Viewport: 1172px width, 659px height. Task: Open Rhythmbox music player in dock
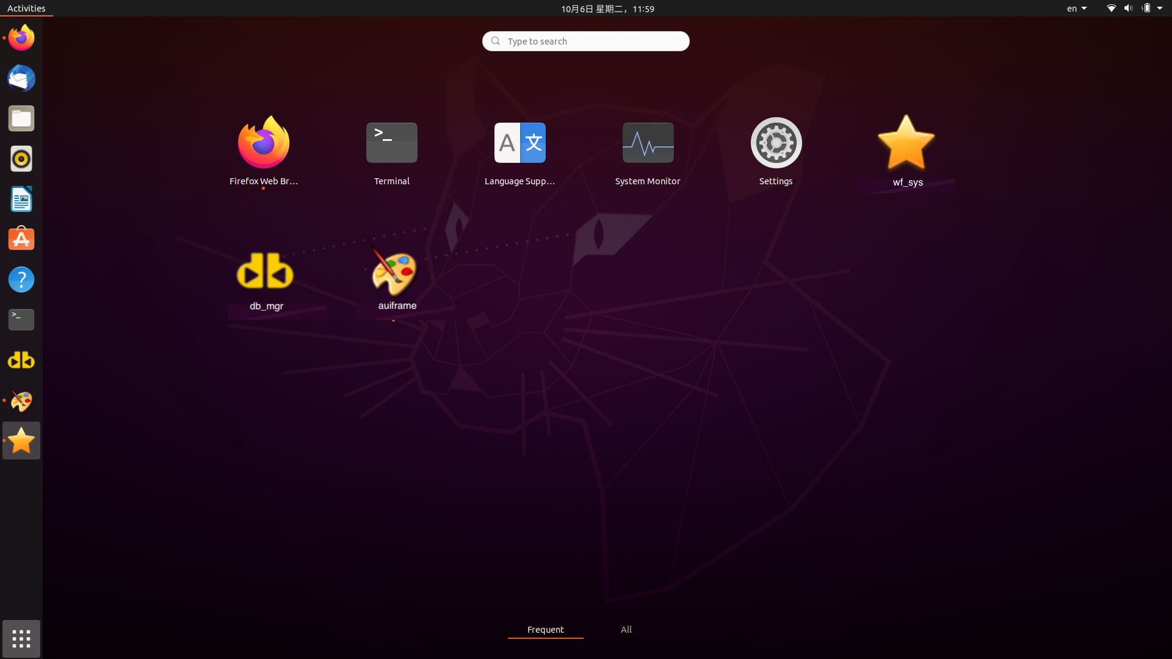21,159
